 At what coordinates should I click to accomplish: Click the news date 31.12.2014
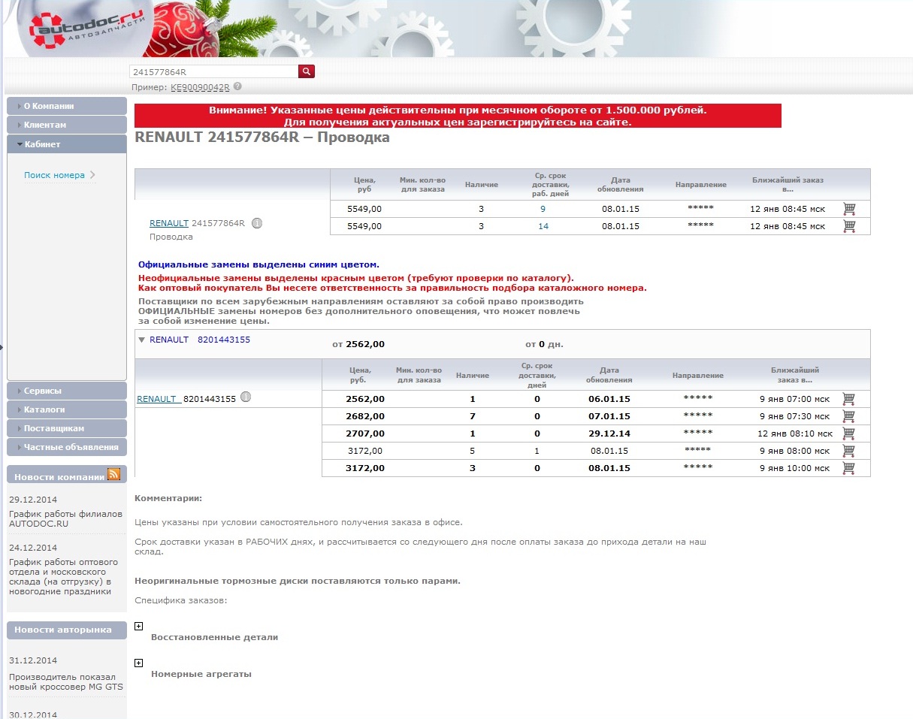click(33, 661)
